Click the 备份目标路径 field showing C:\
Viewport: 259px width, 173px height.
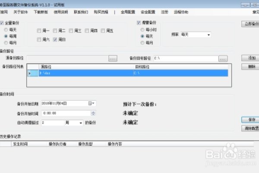(x=186, y=58)
